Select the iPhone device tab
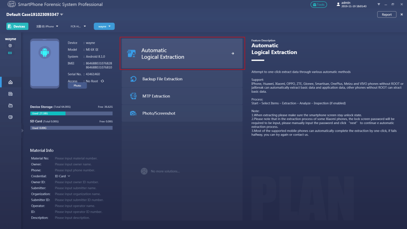The width and height of the screenshot is (407, 229). click(47, 26)
